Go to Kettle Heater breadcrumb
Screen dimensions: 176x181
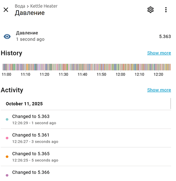(44, 6)
